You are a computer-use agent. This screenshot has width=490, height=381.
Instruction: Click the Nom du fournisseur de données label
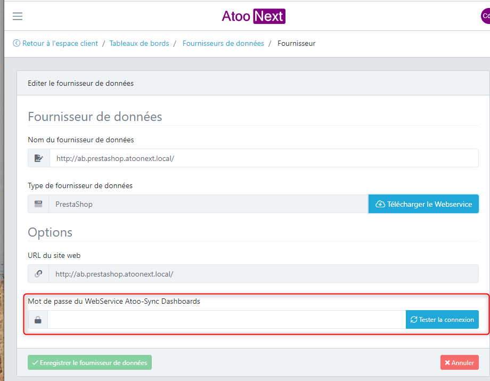(80, 140)
